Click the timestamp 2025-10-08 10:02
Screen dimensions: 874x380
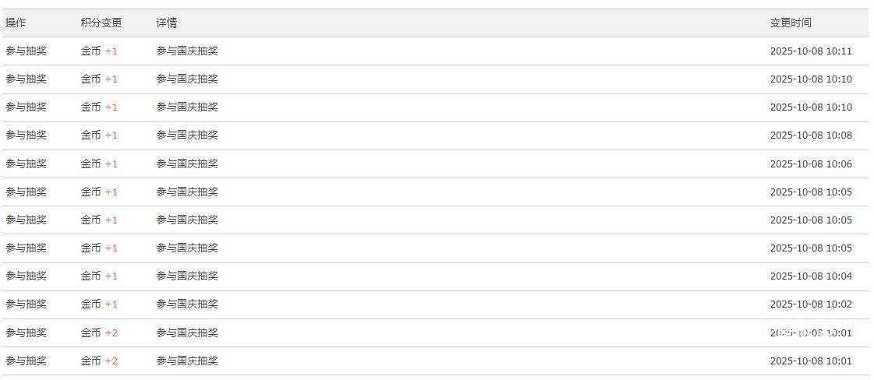[x=811, y=304]
